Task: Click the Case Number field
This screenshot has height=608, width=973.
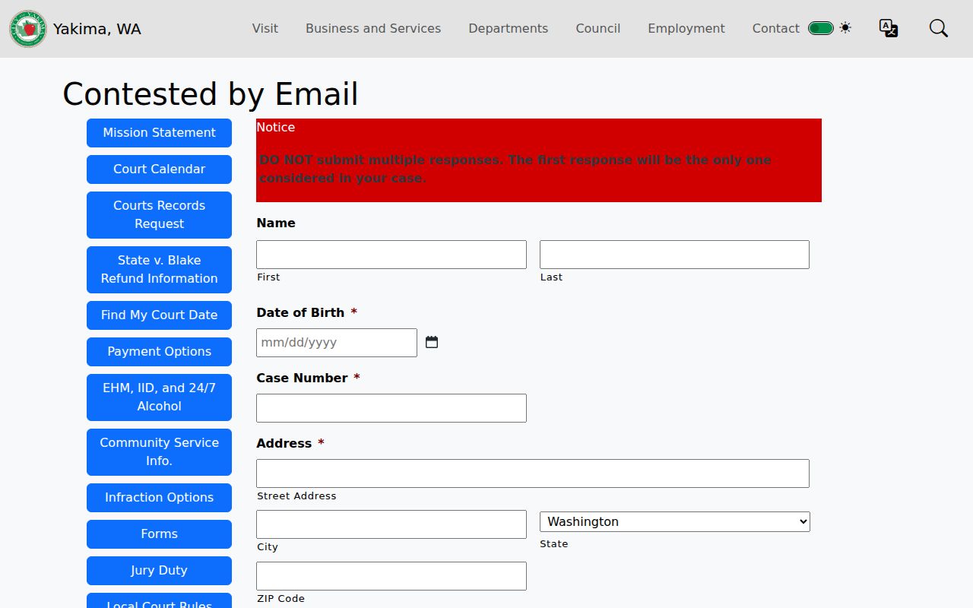Action: (391, 408)
